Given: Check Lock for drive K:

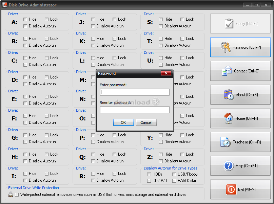Looking at the screenshot, I should click(115, 39).
